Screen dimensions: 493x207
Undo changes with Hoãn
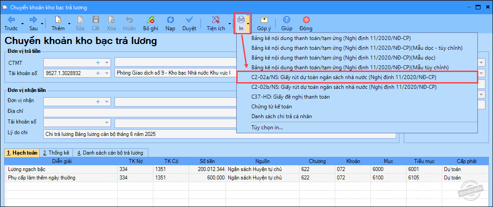pos(130,24)
